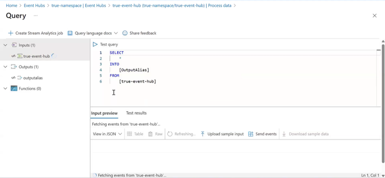Go to Event Hubs breadcrumb link
This screenshot has width=385, height=178.
(x=34, y=6)
